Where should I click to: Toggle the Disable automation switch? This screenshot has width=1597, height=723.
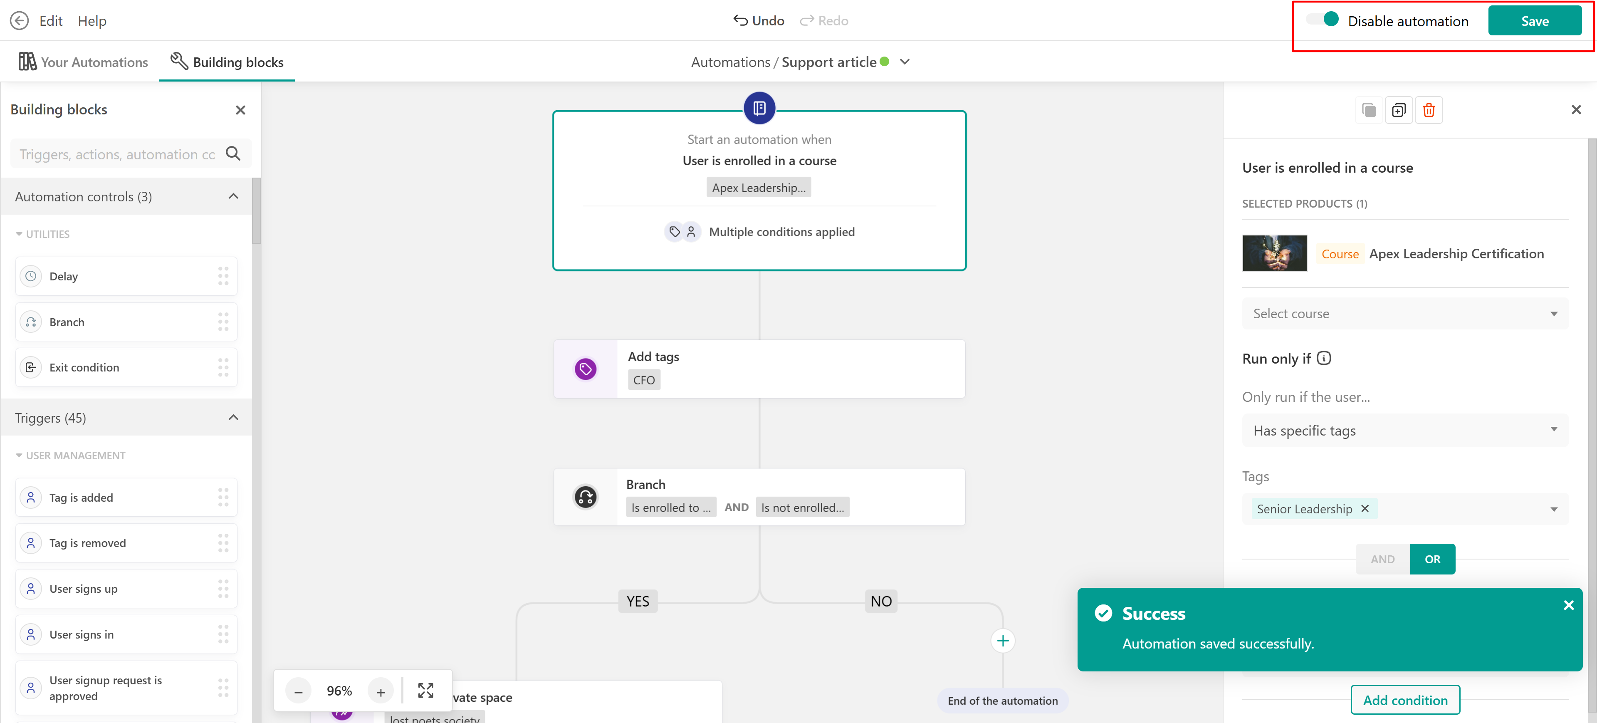1323,20
